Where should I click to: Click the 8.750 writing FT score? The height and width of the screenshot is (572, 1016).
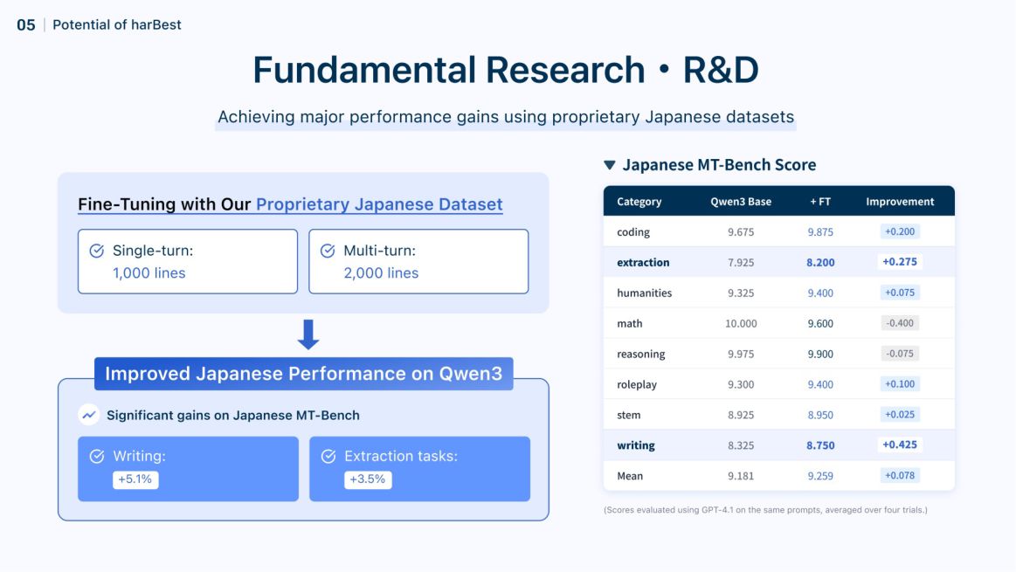(820, 445)
